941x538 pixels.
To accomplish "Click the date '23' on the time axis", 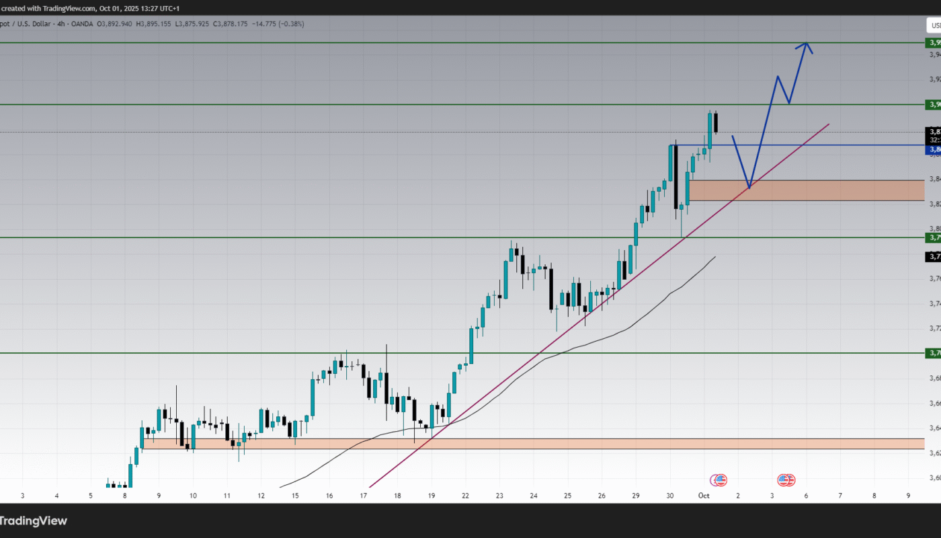I will [x=499, y=496].
